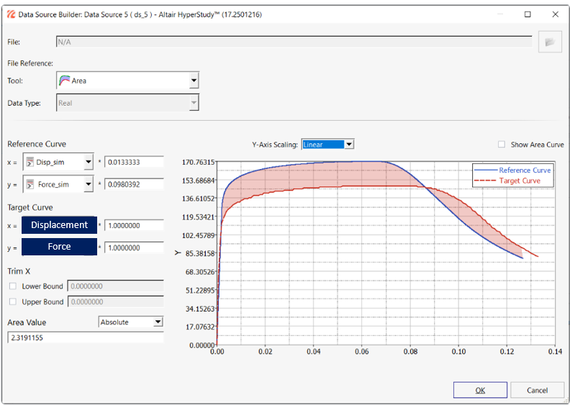Screen dimensions: 570x405
Task: Click the Lower Bound value field
Action: pyautogui.click(x=116, y=286)
